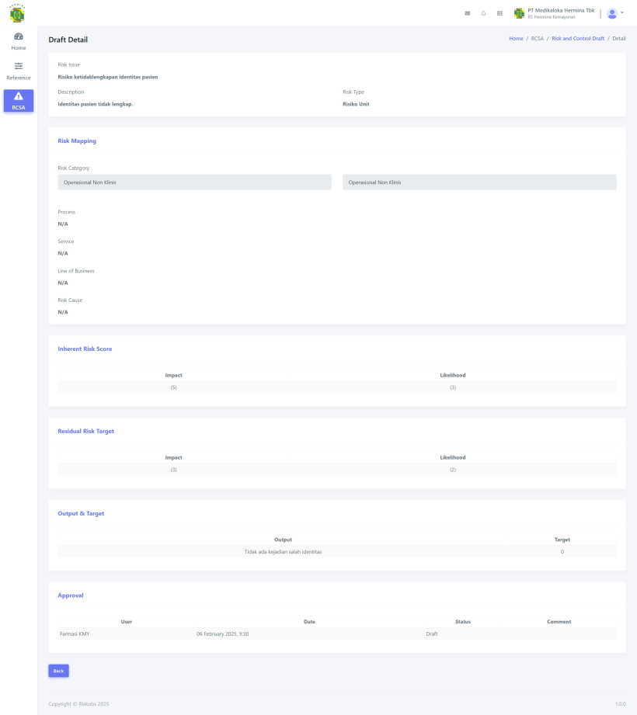Click the PT Medikaloka Hermina company logo
This screenshot has height=715, width=637.
[519, 13]
